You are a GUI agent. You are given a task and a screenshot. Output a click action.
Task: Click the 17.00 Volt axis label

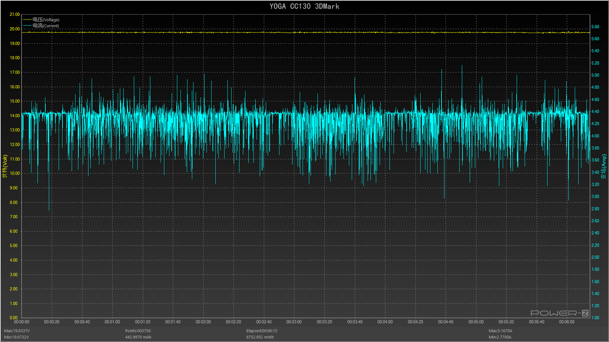pyautogui.click(x=15, y=72)
